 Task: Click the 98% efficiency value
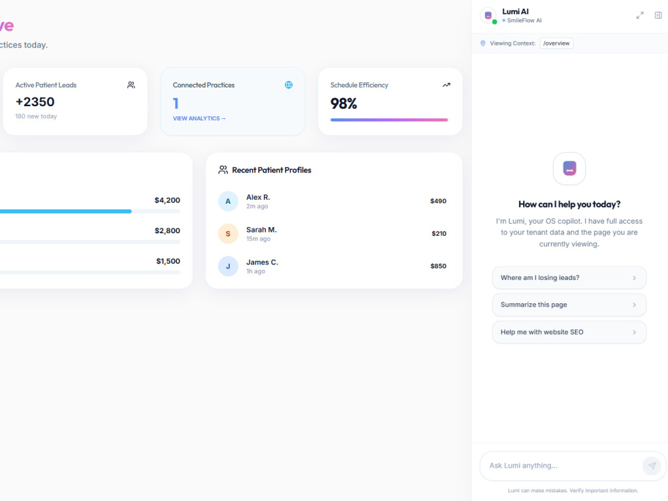(x=344, y=104)
